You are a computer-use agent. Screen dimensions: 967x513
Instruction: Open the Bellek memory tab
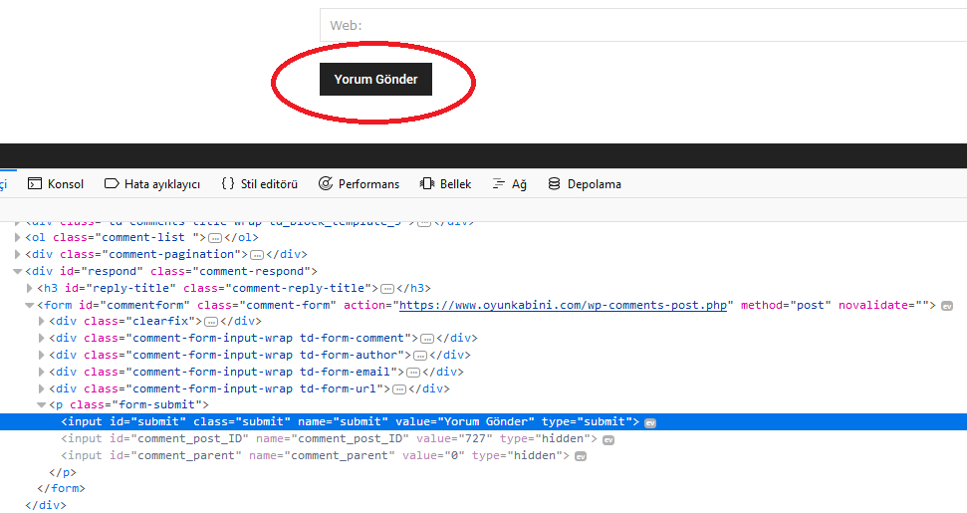coord(445,183)
